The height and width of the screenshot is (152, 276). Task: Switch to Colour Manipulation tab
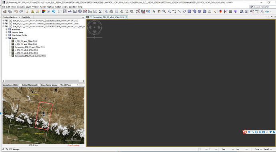click(30, 85)
